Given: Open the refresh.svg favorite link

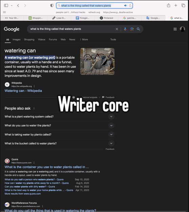Looking at the screenshot, I should (94, 12).
